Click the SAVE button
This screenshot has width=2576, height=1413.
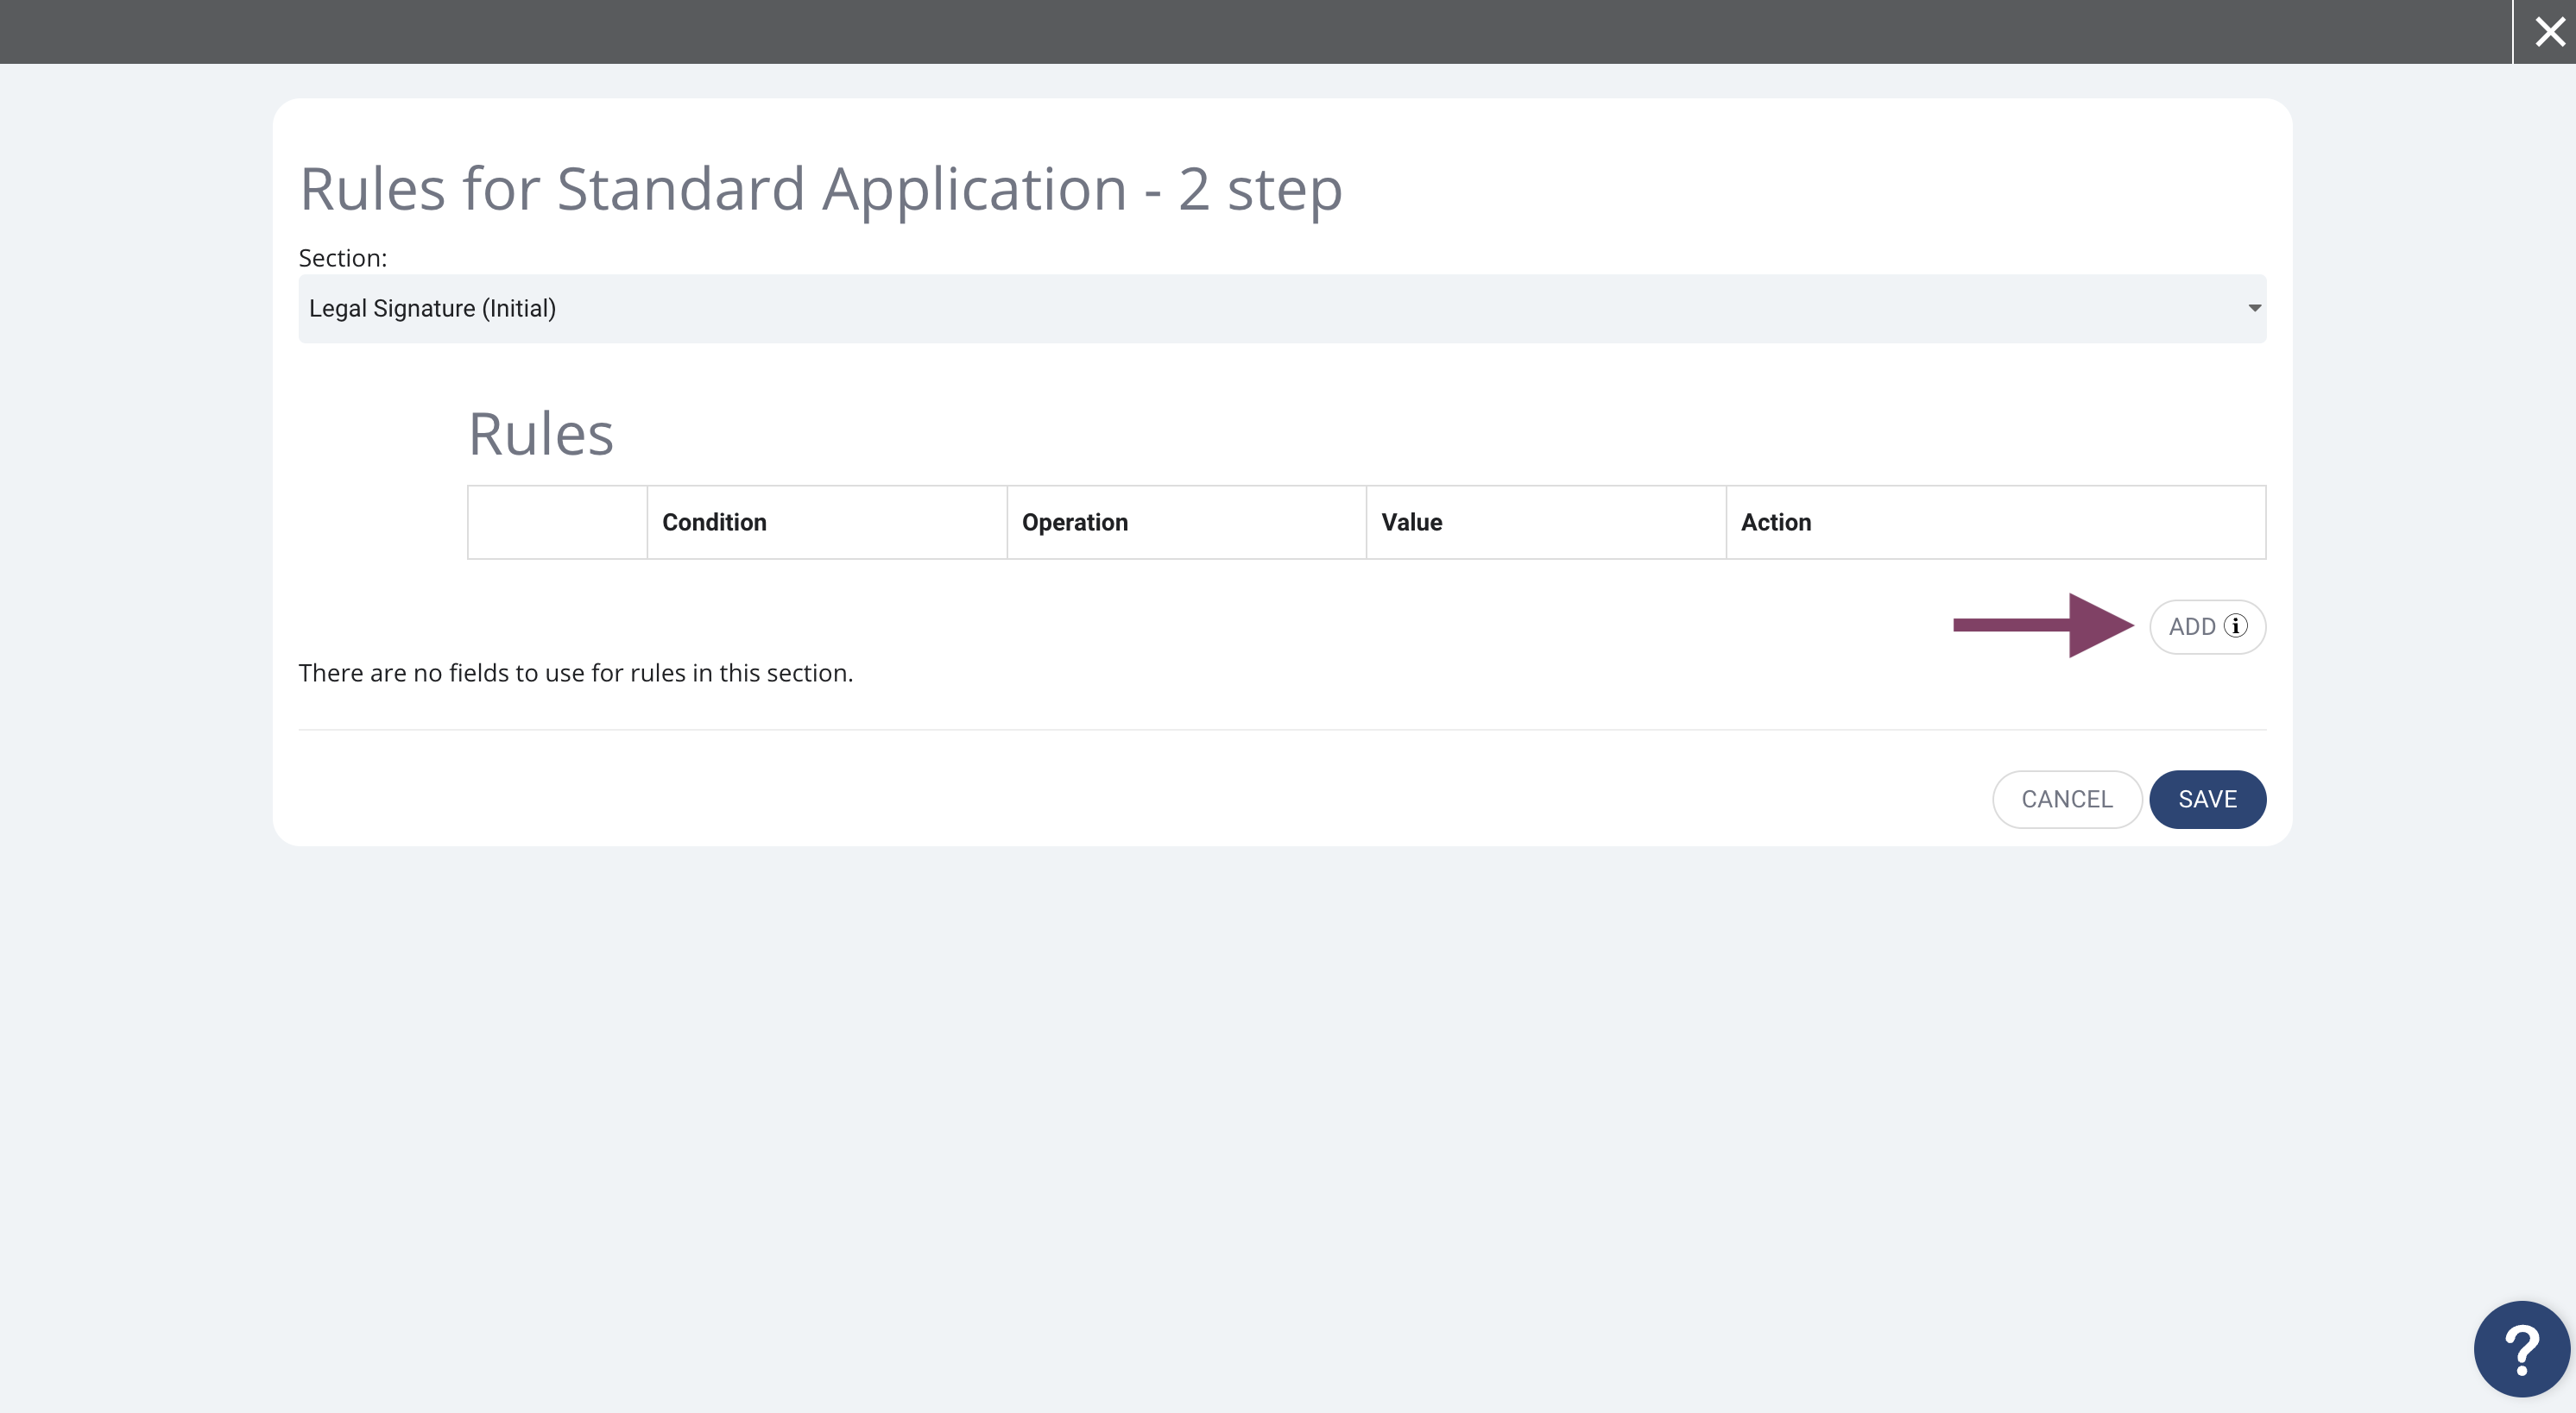(x=2207, y=800)
